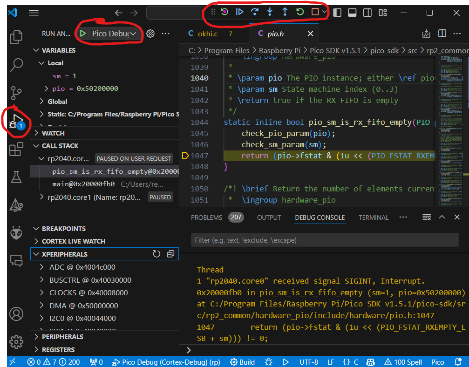Refresh the XPERIPHERALS view
The width and height of the screenshot is (469, 367).
pyautogui.click(x=156, y=254)
